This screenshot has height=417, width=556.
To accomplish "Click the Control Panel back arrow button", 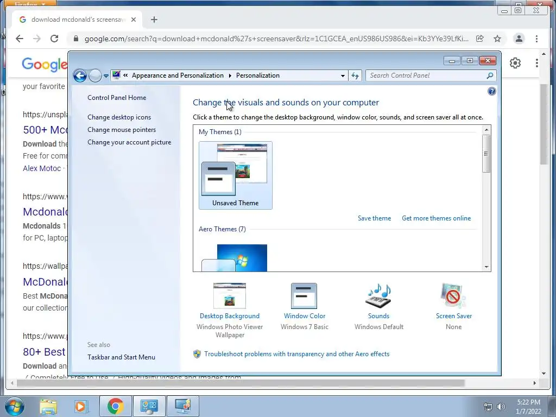I will pyautogui.click(x=80, y=75).
